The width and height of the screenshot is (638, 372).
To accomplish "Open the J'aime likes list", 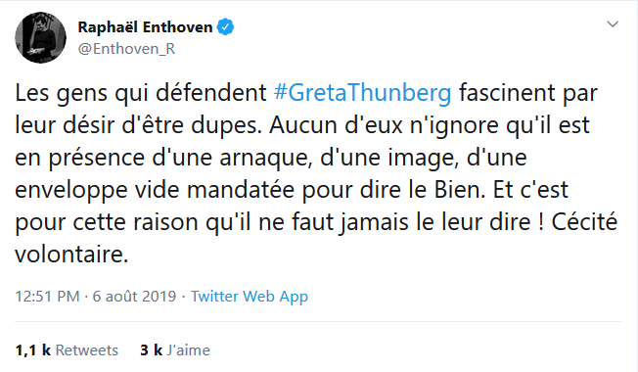I will click(189, 350).
